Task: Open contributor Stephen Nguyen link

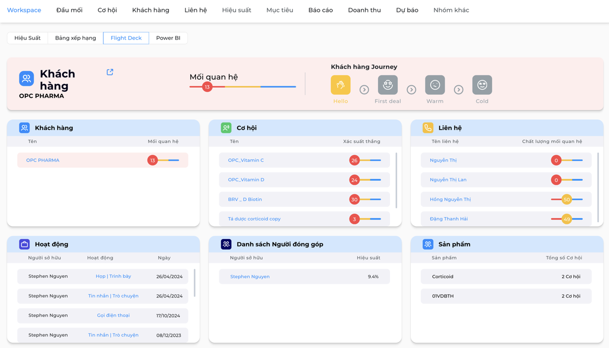Action: [x=250, y=277]
